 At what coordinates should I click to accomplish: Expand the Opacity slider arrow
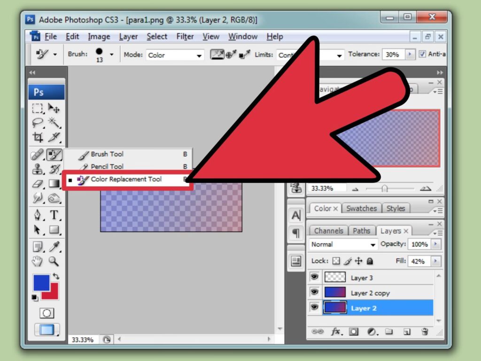436,244
